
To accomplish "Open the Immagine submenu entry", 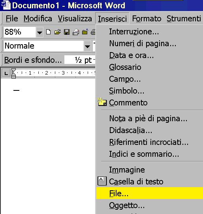I will 150,170.
